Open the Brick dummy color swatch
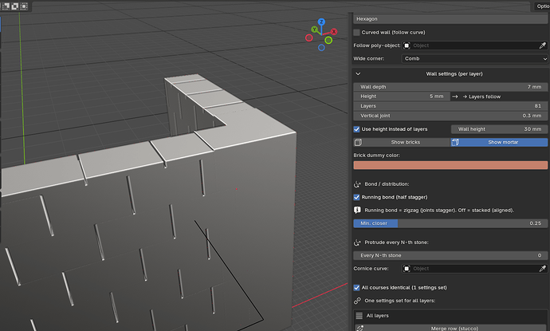Image resolution: width=550 pixels, height=331 pixels. (x=450, y=165)
